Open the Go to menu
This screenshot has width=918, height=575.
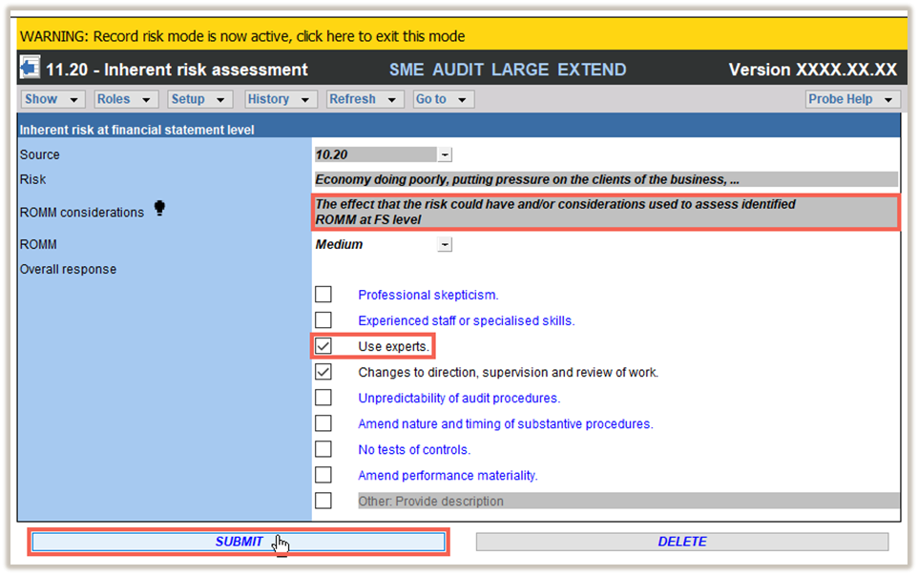pos(443,99)
